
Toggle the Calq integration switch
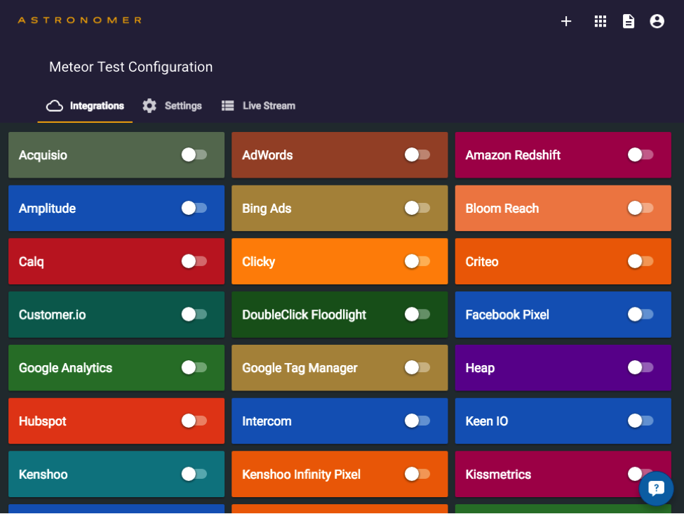pyautogui.click(x=194, y=261)
